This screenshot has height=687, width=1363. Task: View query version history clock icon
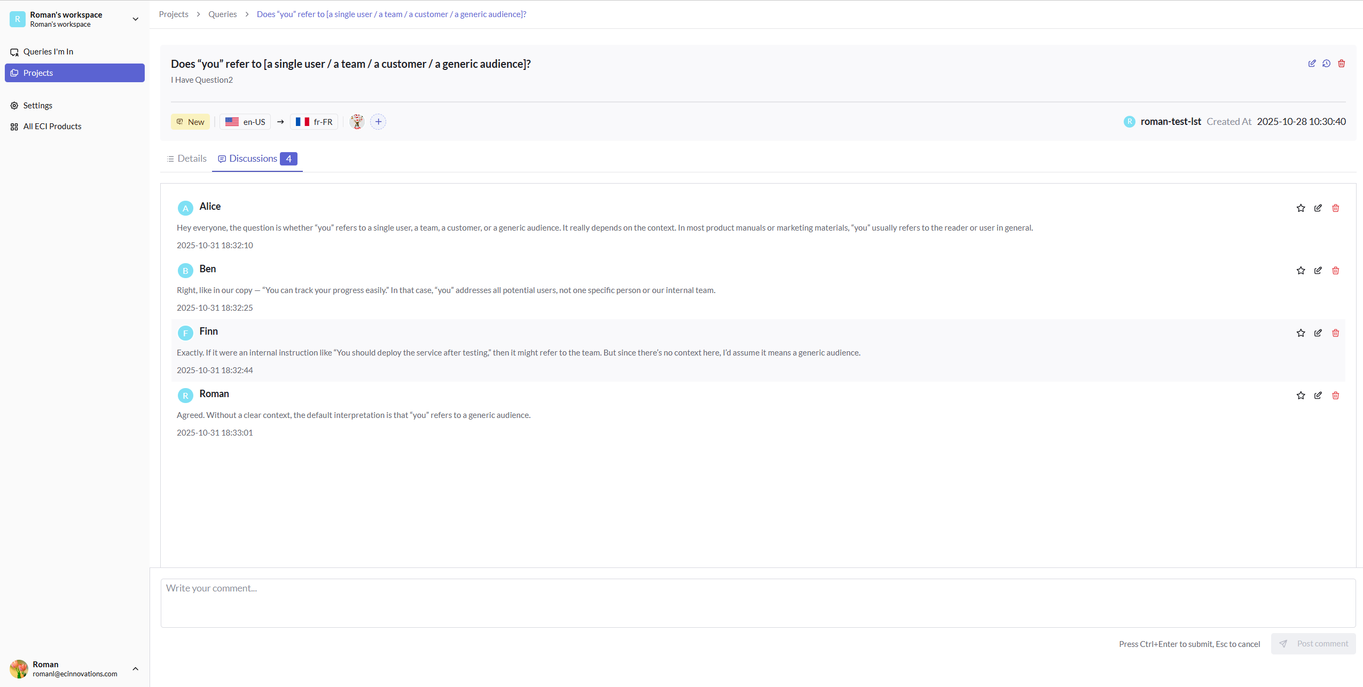(1327, 64)
